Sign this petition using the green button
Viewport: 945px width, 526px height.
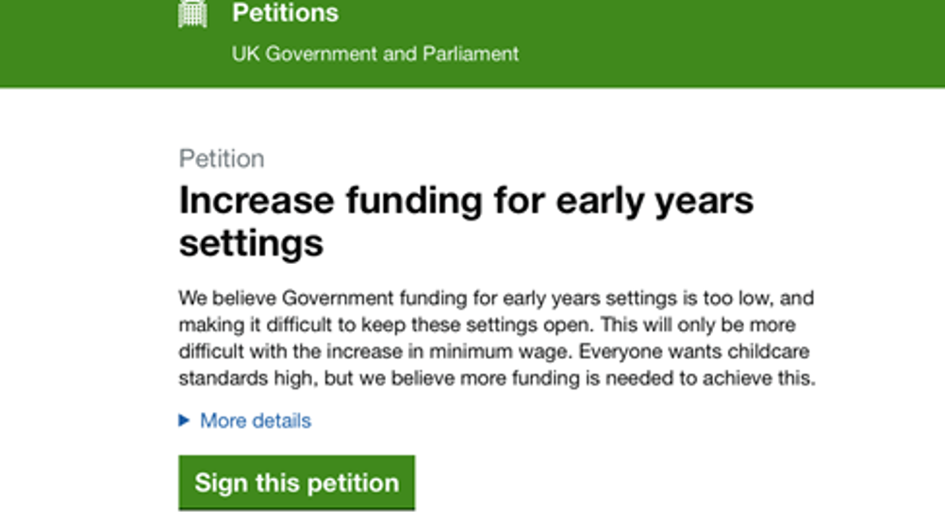click(296, 483)
